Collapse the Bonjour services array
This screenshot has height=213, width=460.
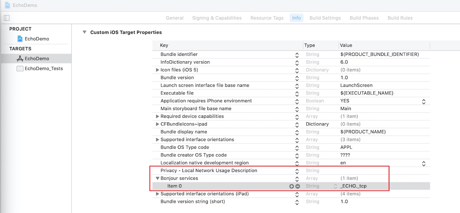point(157,179)
